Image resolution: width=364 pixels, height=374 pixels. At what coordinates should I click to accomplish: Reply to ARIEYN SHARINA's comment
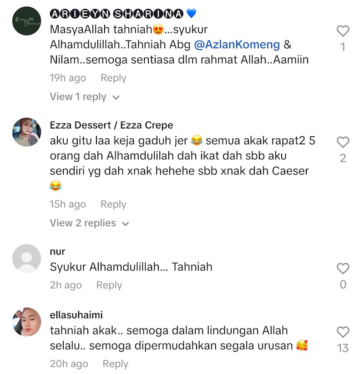(113, 78)
